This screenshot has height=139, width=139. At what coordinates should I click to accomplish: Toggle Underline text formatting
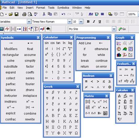click(x=100, y=22)
